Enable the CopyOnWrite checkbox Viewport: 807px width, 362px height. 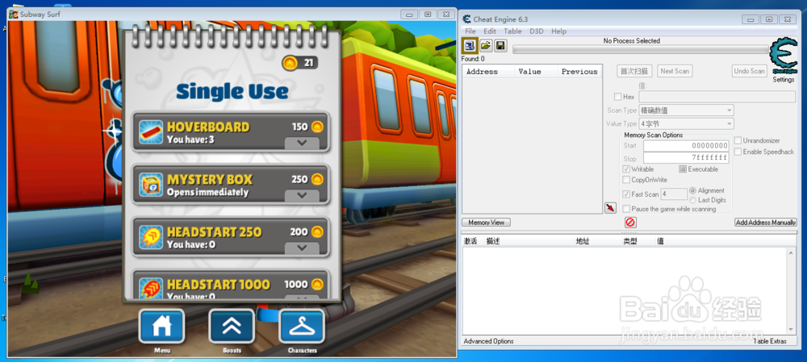point(626,180)
